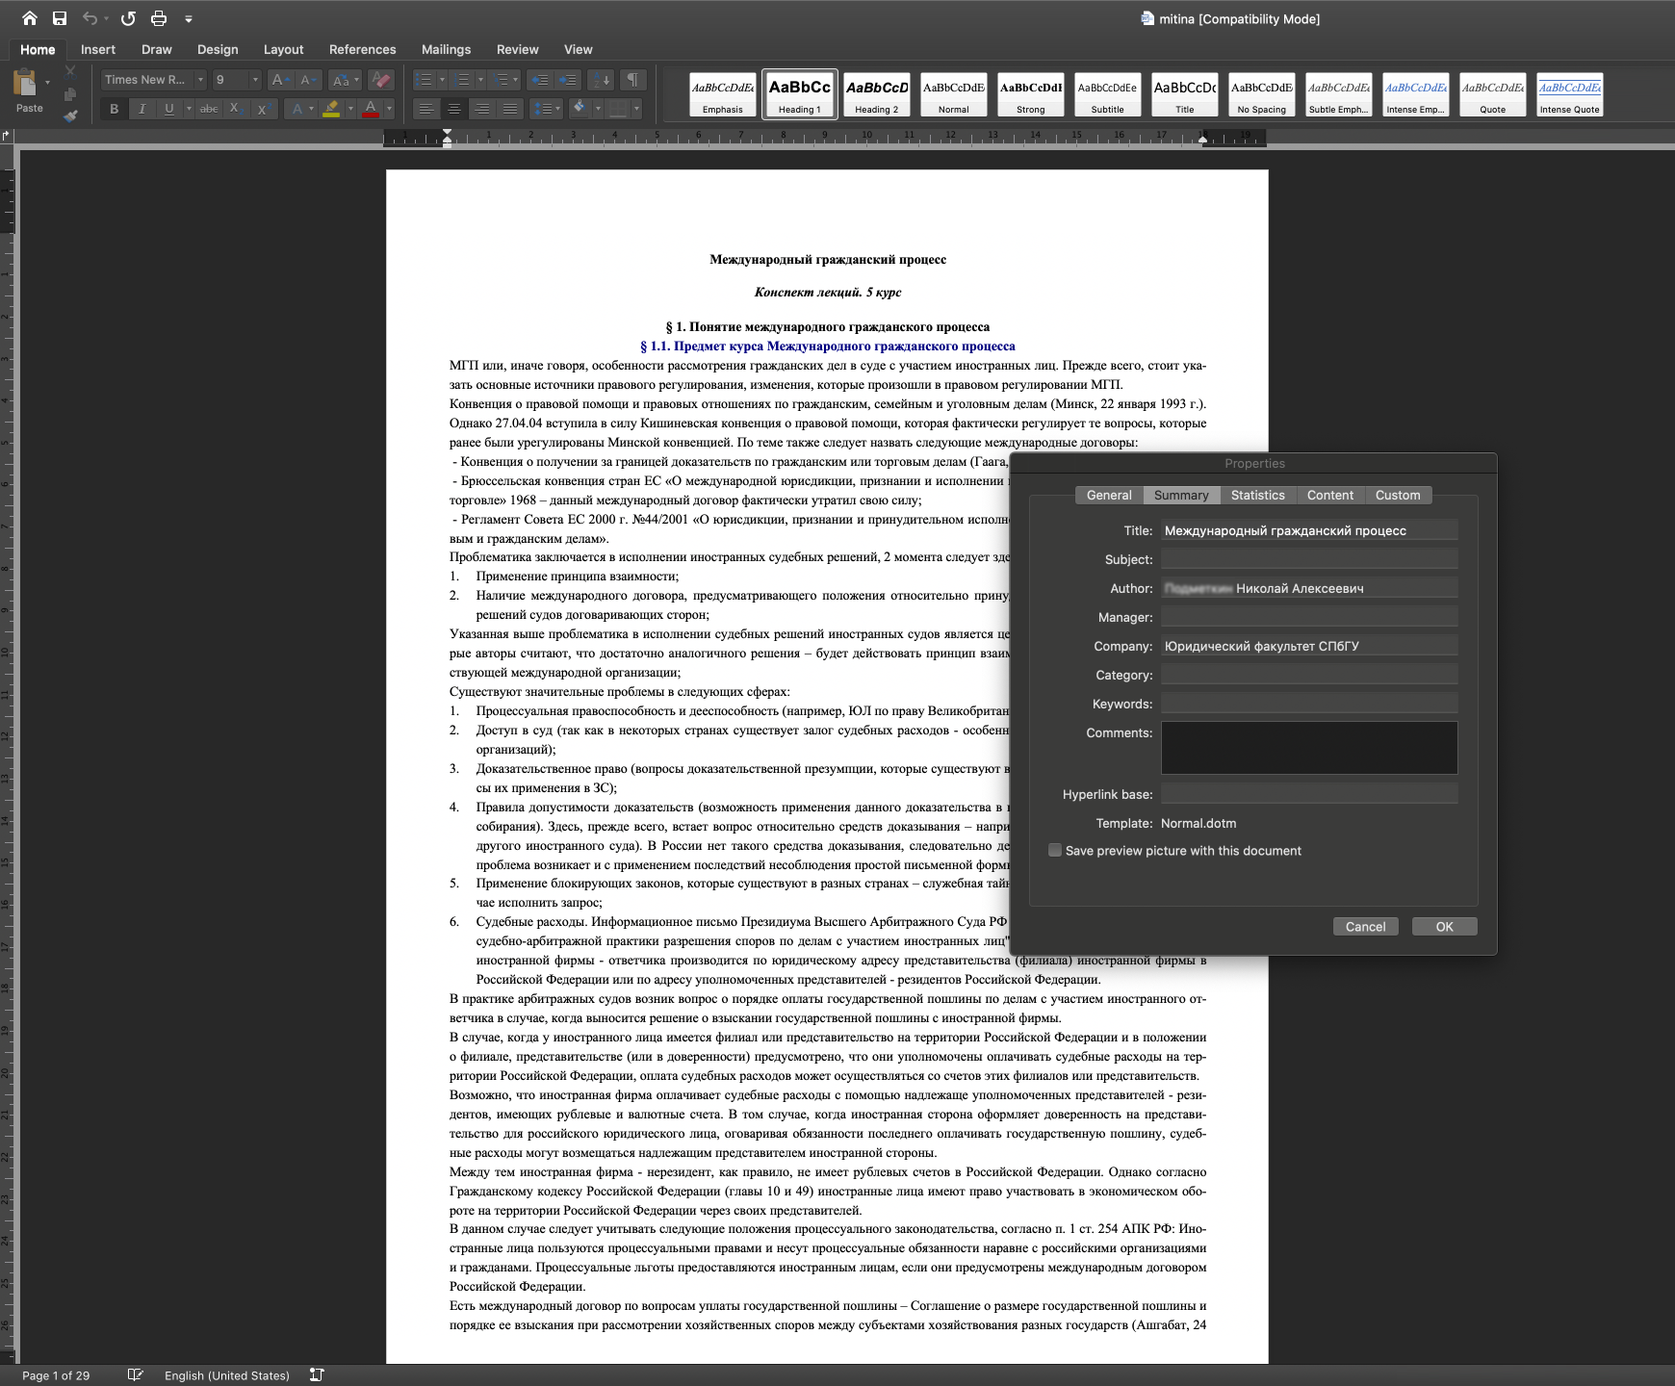1675x1386 pixels.
Task: Apply yellow text highlight color
Action: pos(331,109)
